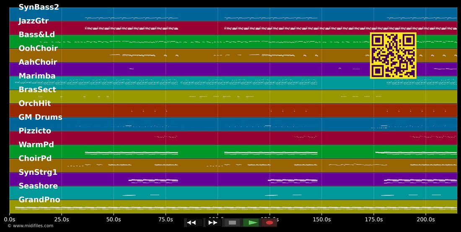Jump to the 200.0s timeline marker
The width and height of the screenshot is (461, 232).
(x=426, y=219)
